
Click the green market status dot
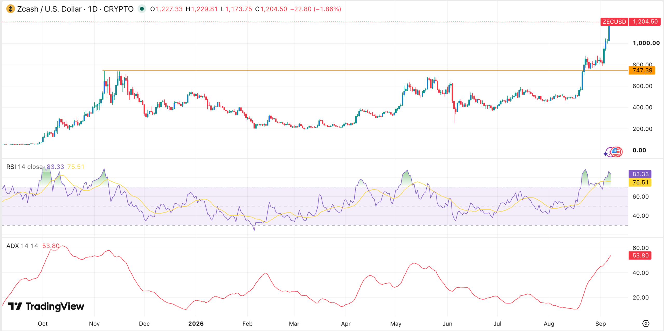(142, 9)
